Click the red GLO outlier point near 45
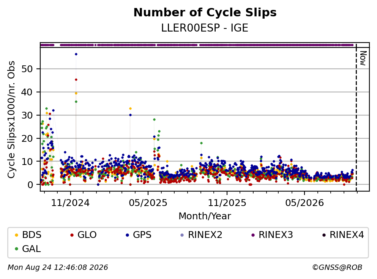The image size is (377, 279). tap(76, 80)
